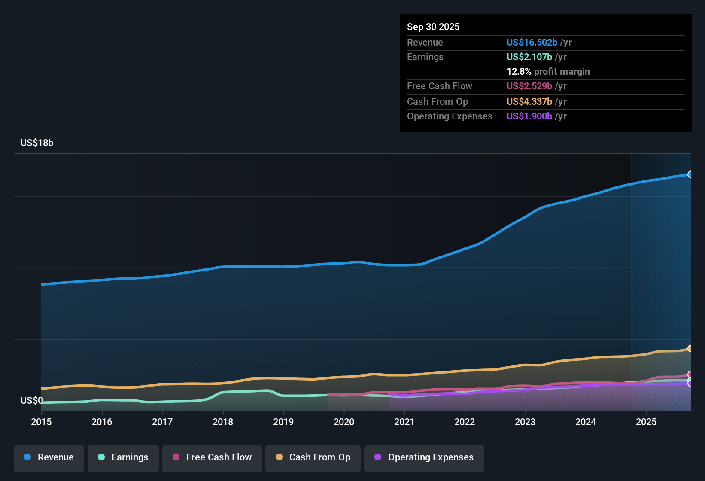
Task: Click the teal Earnings legend dot
Action: [101, 457]
